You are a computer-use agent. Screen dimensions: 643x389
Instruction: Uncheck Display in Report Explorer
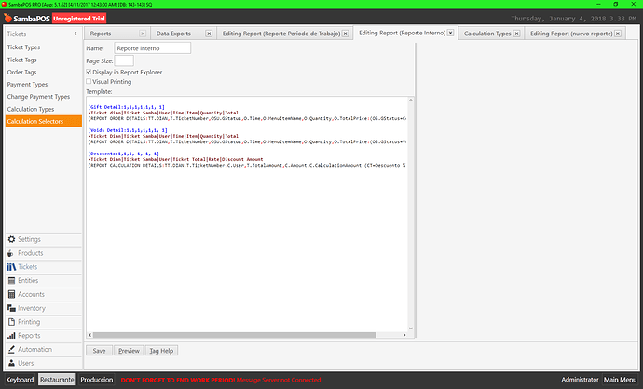coord(89,72)
